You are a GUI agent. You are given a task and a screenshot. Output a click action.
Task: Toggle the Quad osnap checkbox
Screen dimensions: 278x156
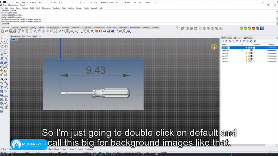pos(54,149)
